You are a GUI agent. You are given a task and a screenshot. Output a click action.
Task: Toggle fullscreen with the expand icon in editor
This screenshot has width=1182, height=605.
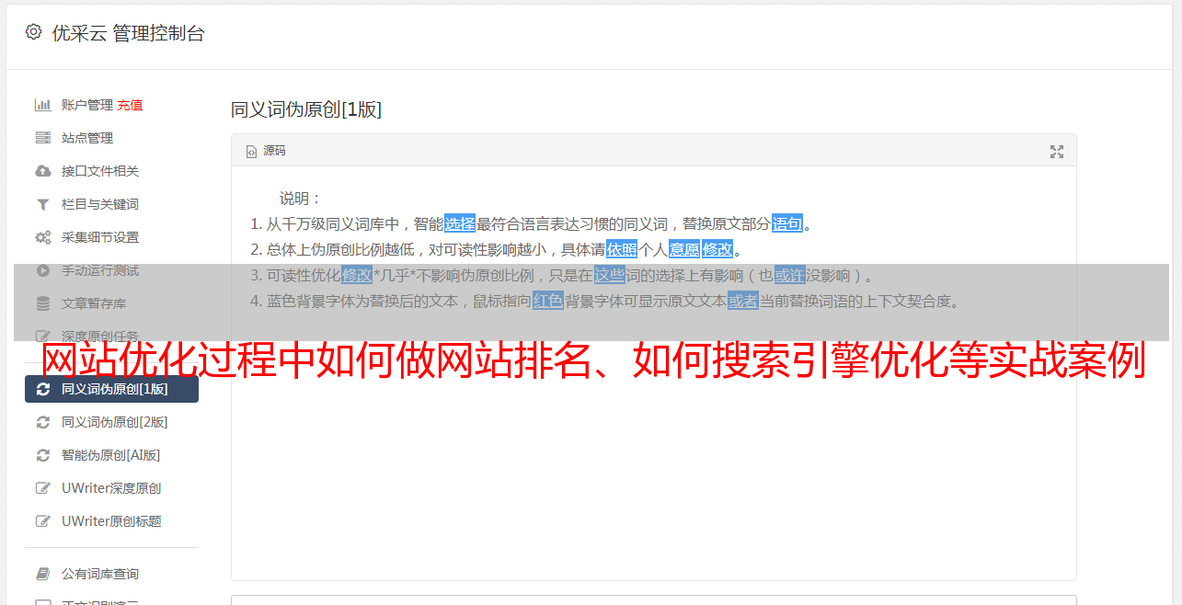pyautogui.click(x=1057, y=152)
